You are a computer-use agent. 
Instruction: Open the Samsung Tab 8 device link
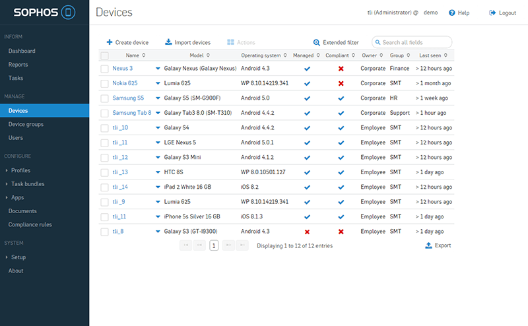pos(131,113)
